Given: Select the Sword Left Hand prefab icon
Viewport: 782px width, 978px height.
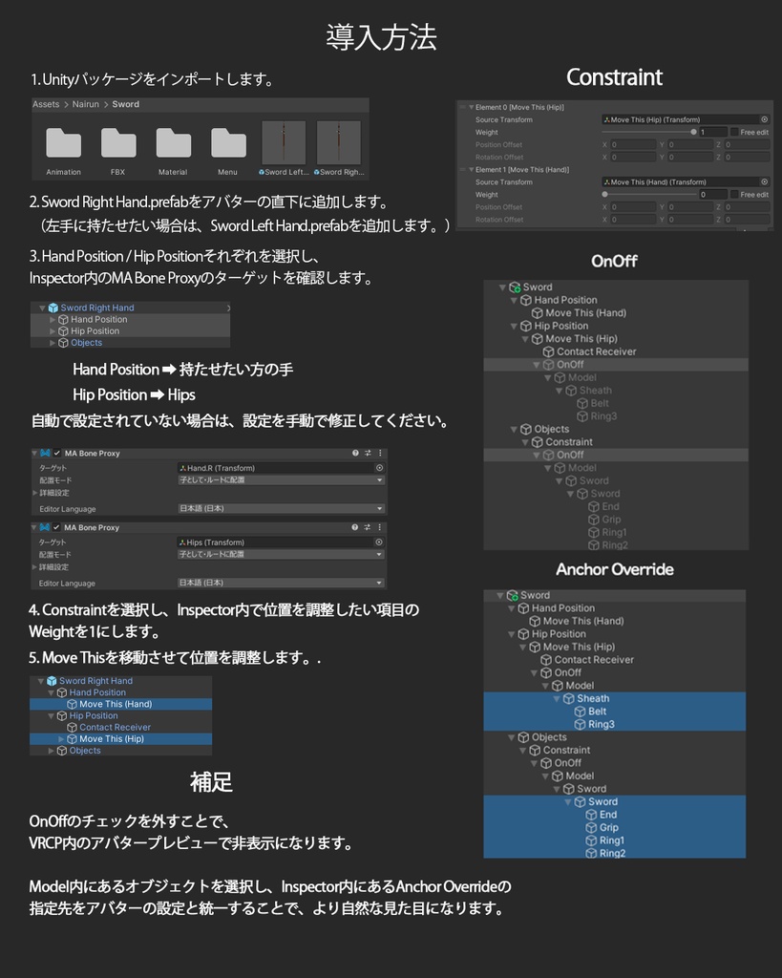Looking at the screenshot, I should pos(282,141).
